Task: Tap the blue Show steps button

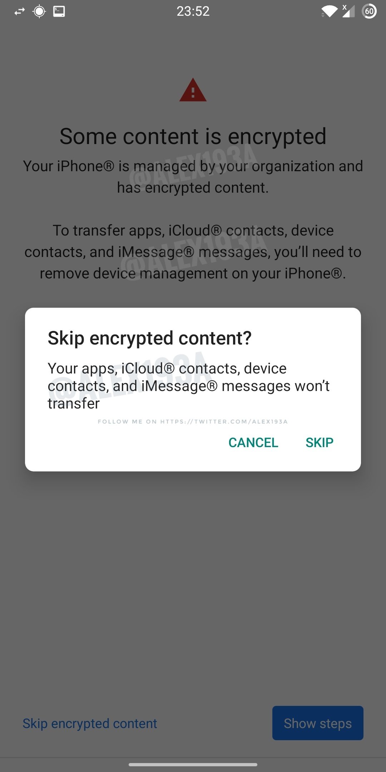Action: point(318,723)
